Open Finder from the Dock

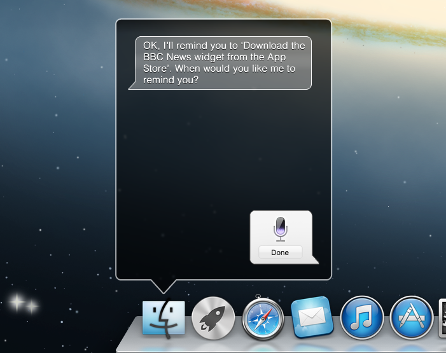point(164,318)
